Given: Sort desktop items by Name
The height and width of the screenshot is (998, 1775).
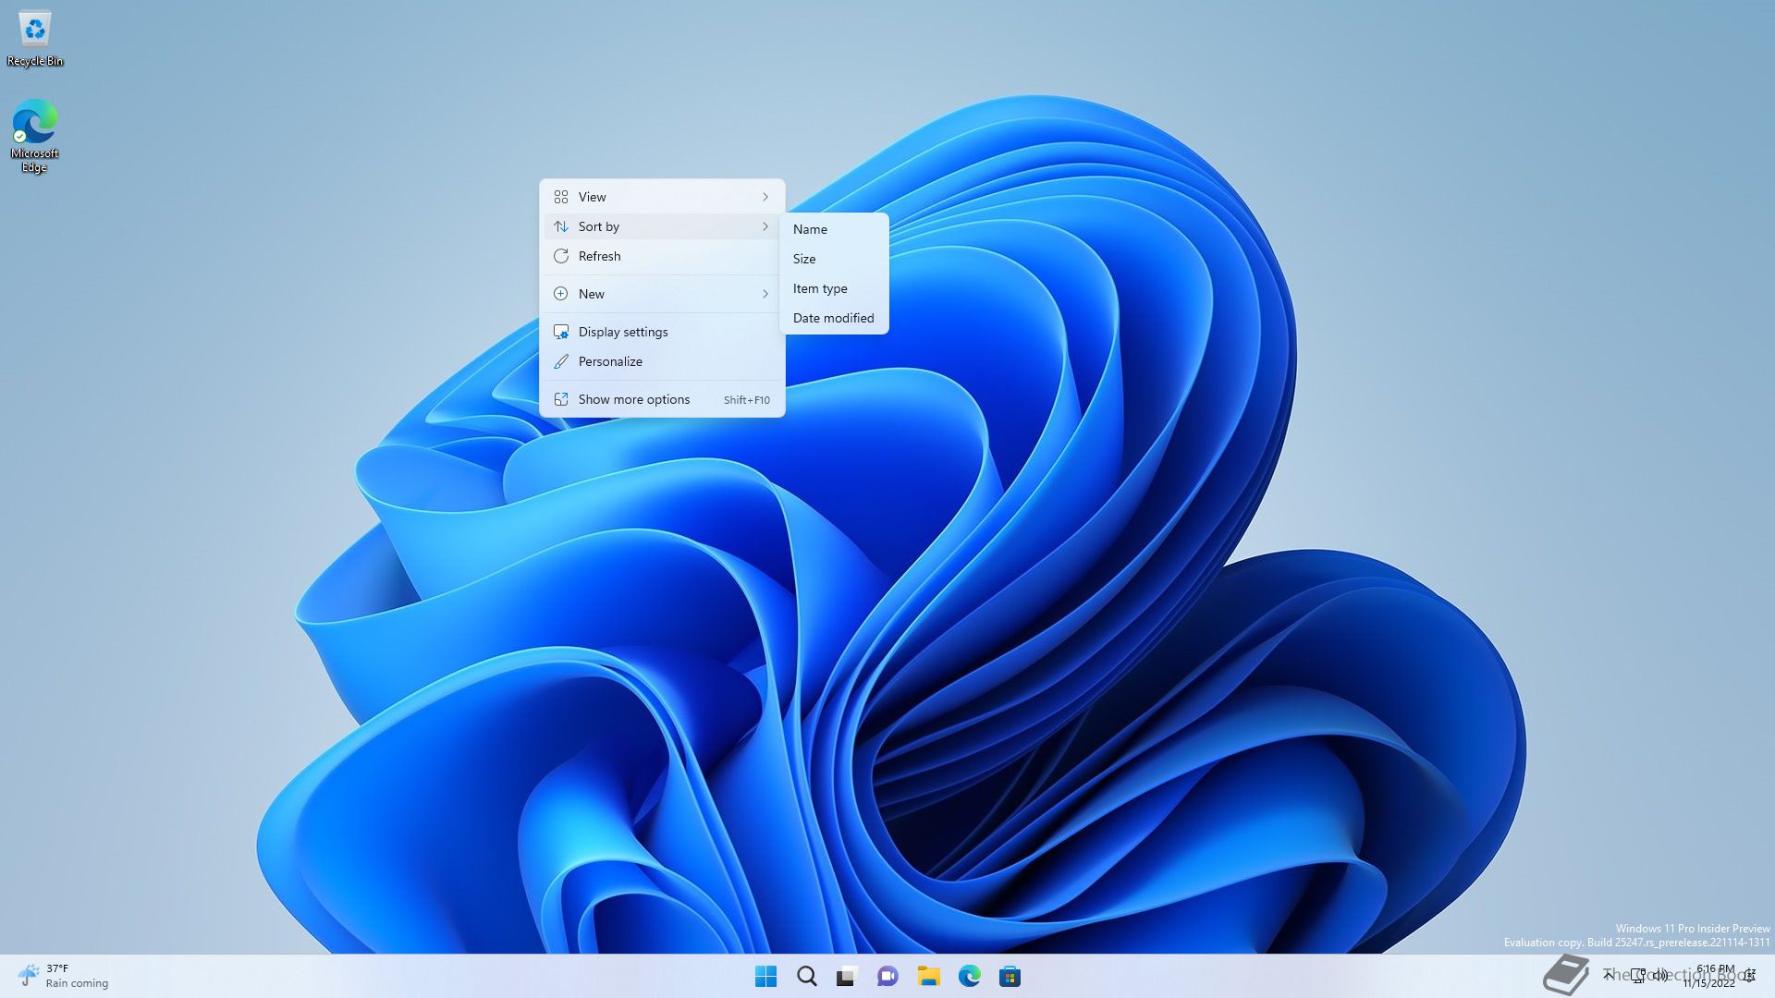Looking at the screenshot, I should (834, 229).
